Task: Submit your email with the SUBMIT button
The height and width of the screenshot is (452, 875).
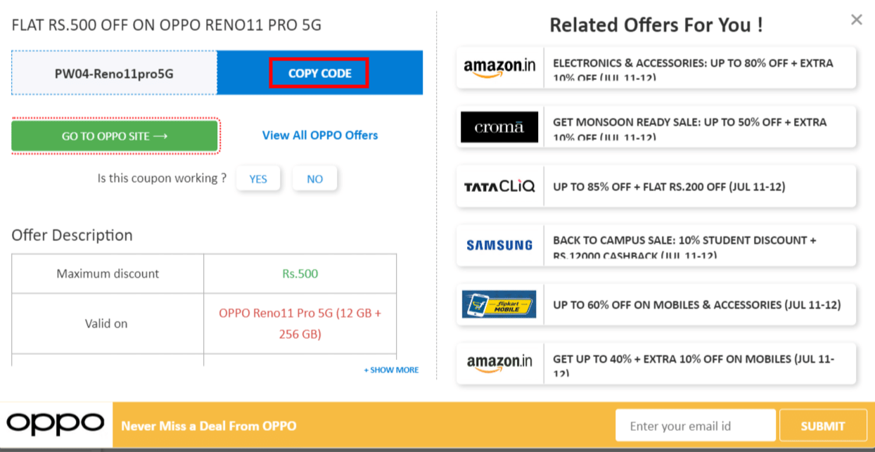Action: click(x=823, y=425)
